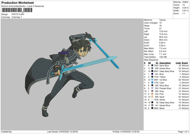Click the "Black" description in row 16
190x134 pixels.
tap(162, 108)
